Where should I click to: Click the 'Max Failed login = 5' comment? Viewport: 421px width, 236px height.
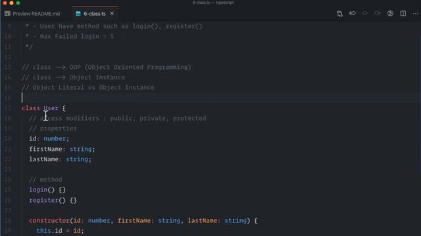70,37
